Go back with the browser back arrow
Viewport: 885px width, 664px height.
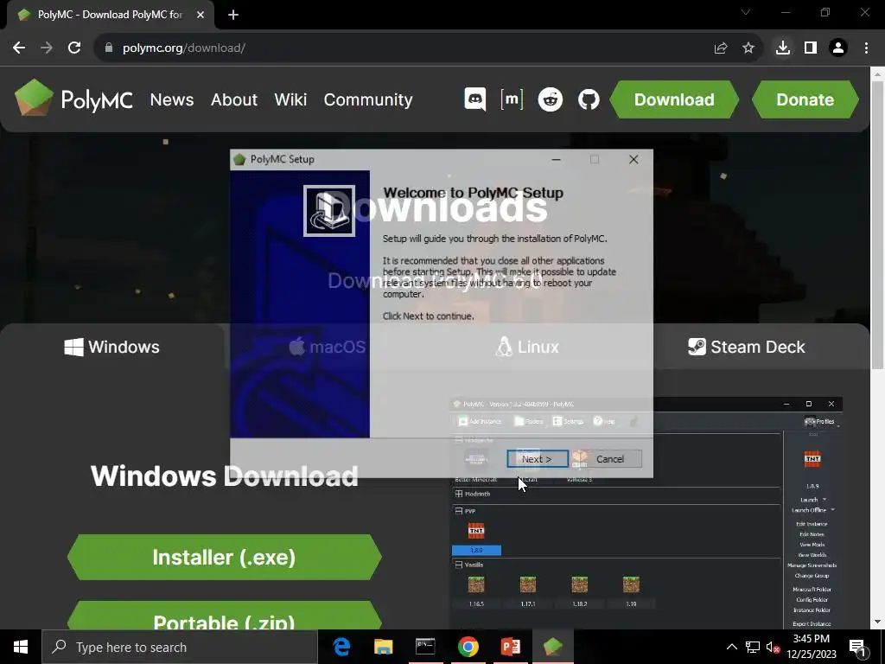pyautogui.click(x=19, y=48)
